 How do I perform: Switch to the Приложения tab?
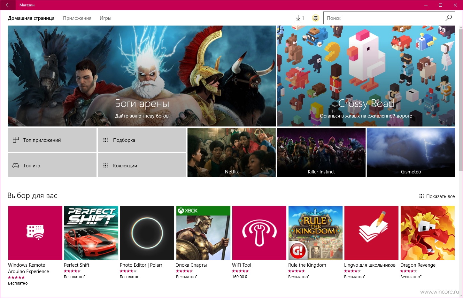77,18
